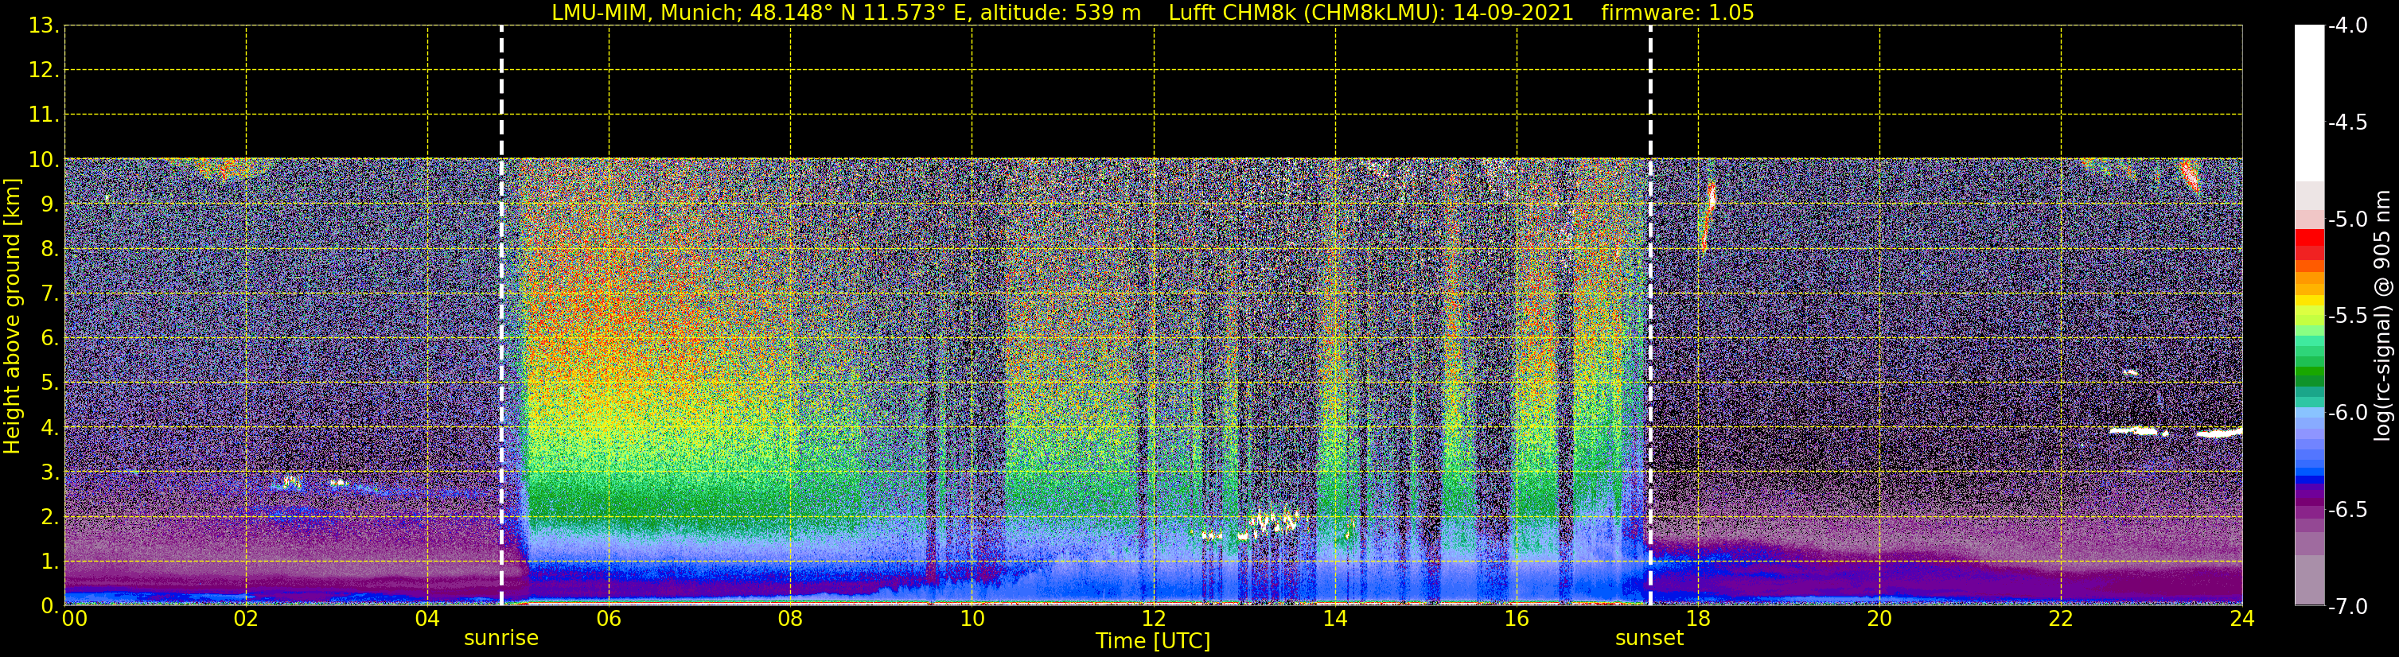Click the height axis tick "5."
This screenshot has height=657, width=2399.
pyautogui.click(x=49, y=383)
